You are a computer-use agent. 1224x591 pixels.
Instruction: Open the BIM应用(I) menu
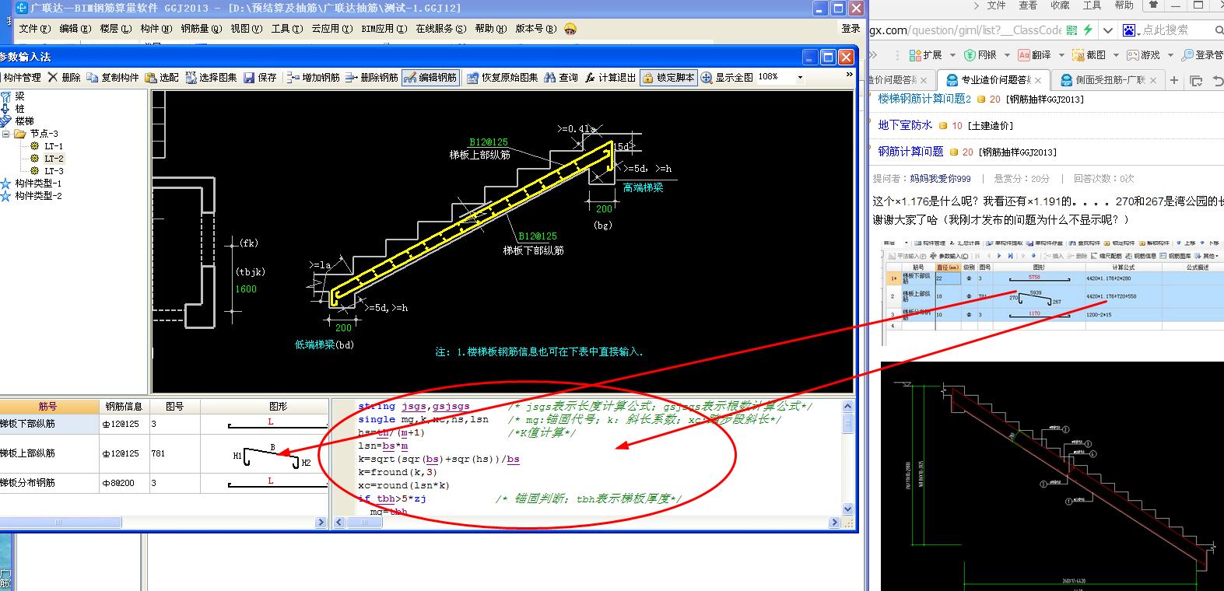pos(384,29)
